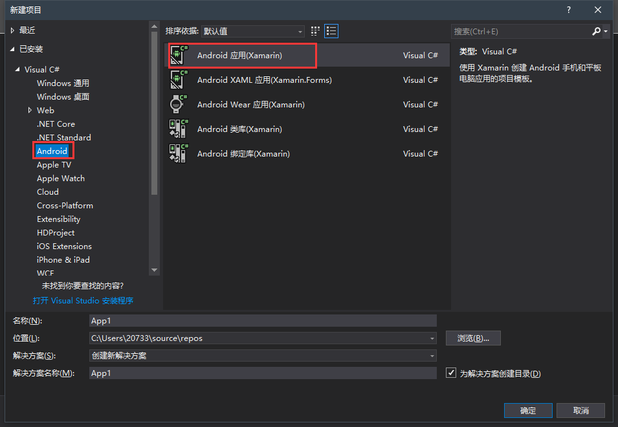The width and height of the screenshot is (618, 427).
Task: Select Extensibility category
Action: pos(59,219)
